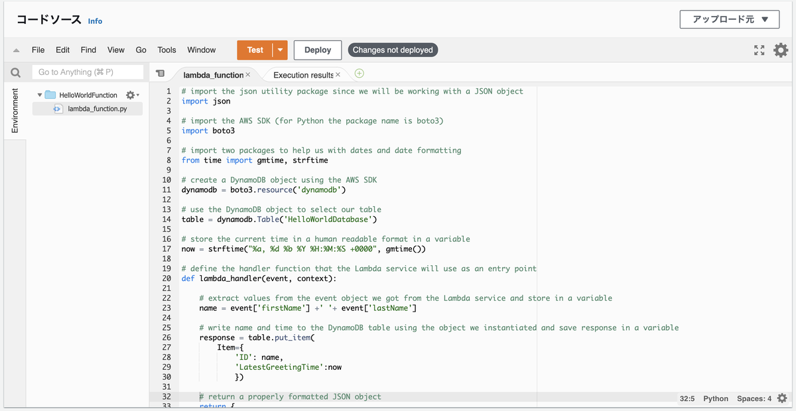
Task: Click the コードソース heading
Action: tap(50, 20)
